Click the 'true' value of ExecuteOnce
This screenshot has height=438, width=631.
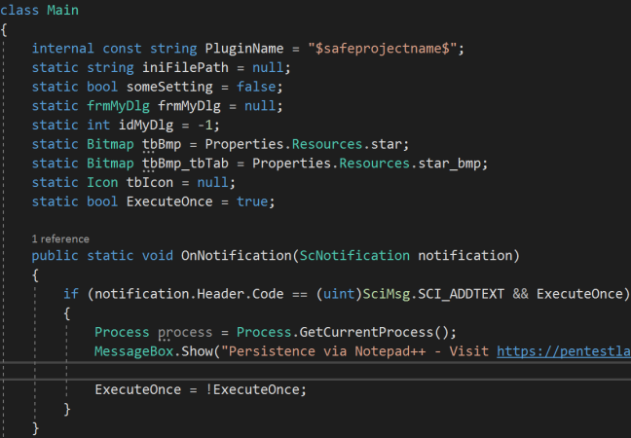click(x=252, y=201)
